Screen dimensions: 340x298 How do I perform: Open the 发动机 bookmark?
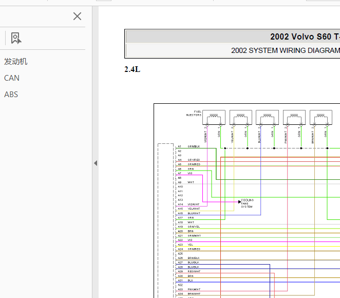[15, 62]
